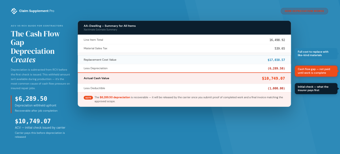Click the Xactimate Estimate Summary subtitle

[100, 30]
